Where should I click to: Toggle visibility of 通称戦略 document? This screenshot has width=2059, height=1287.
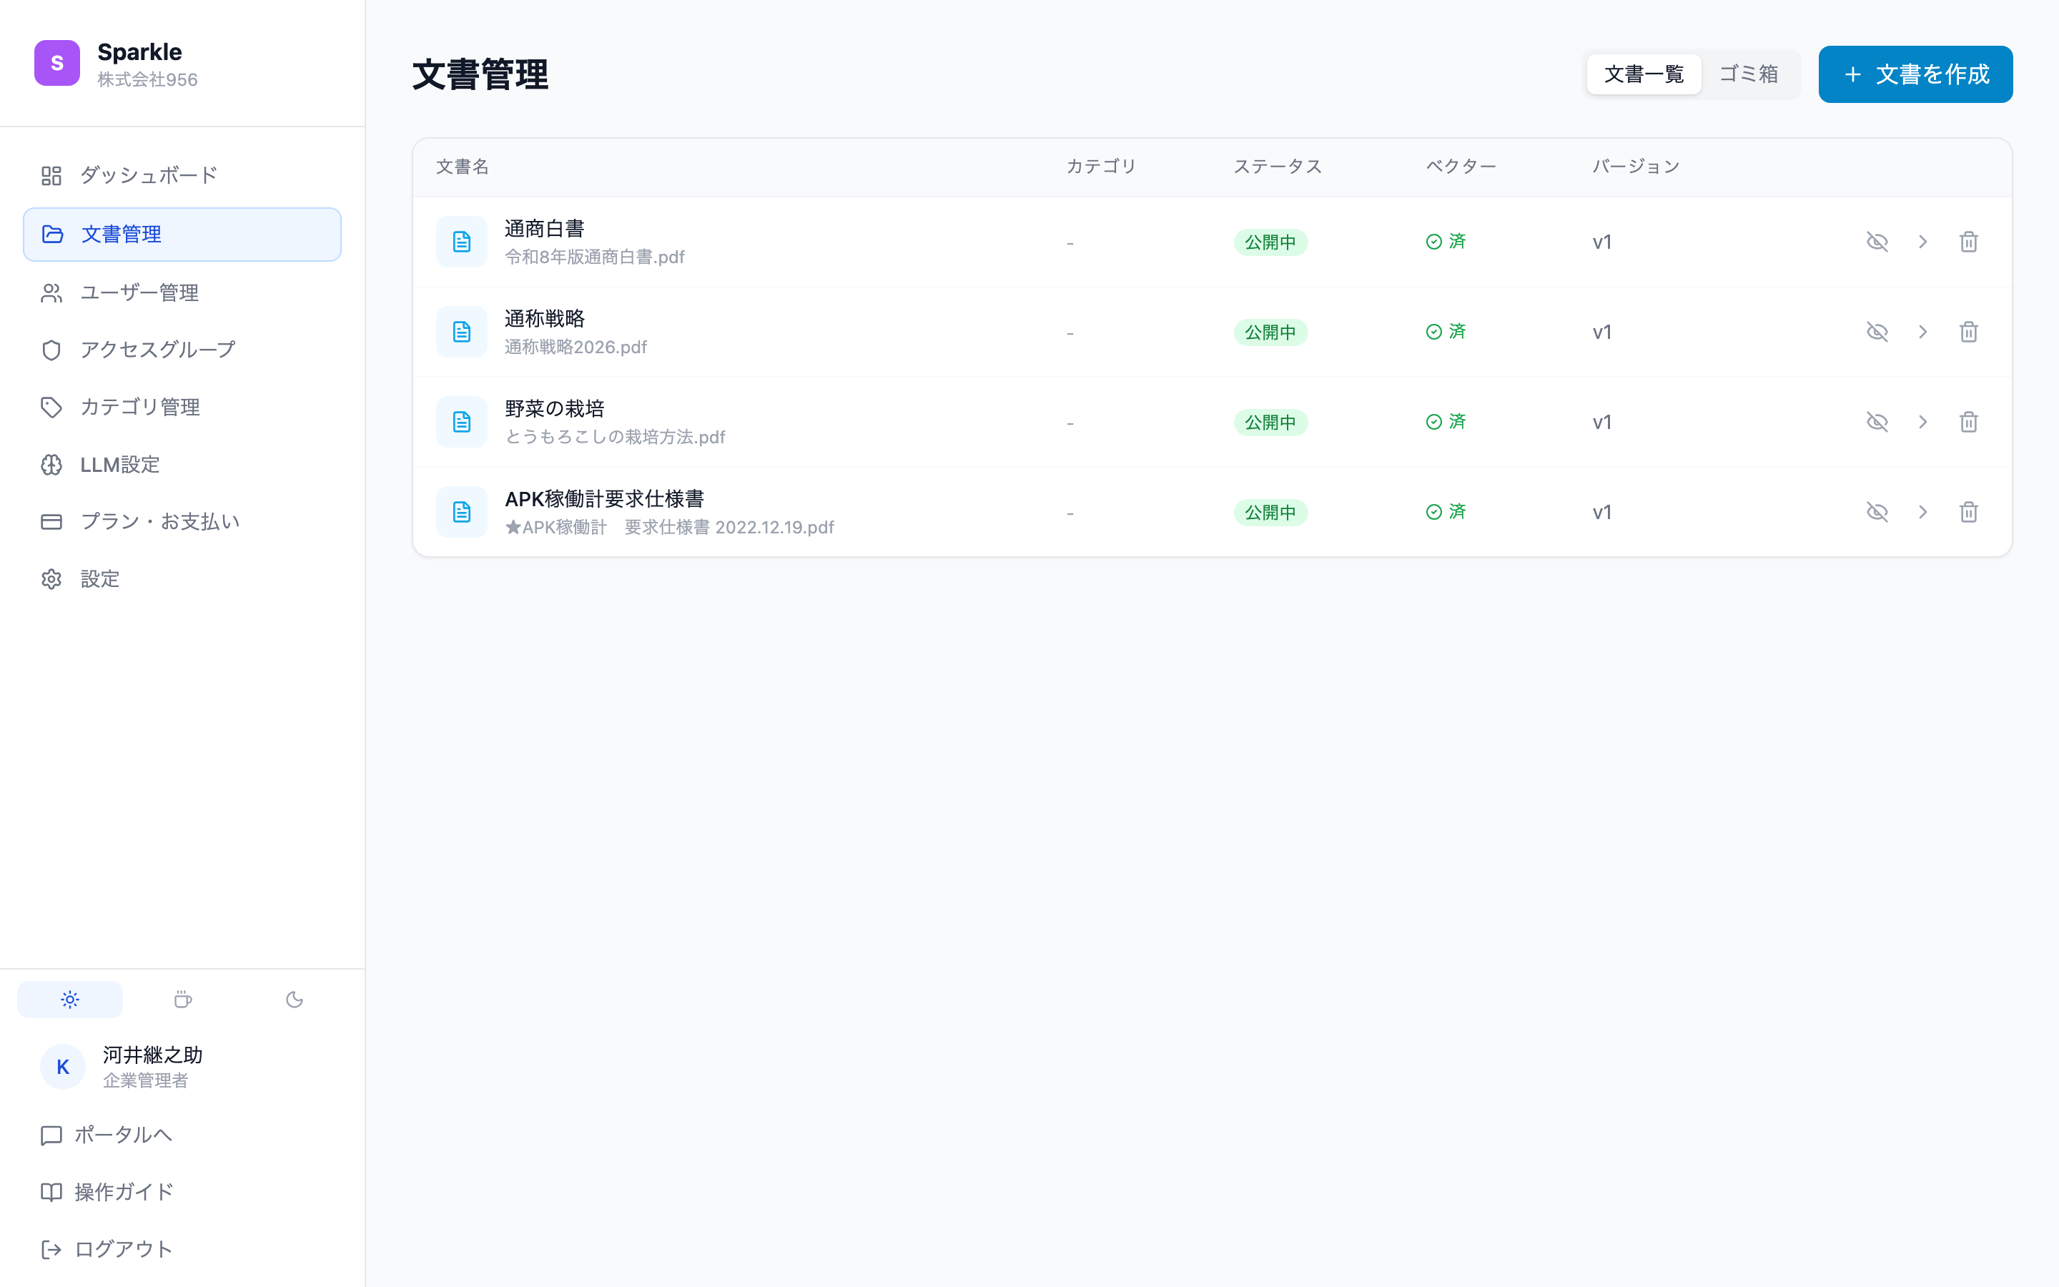coord(1877,332)
